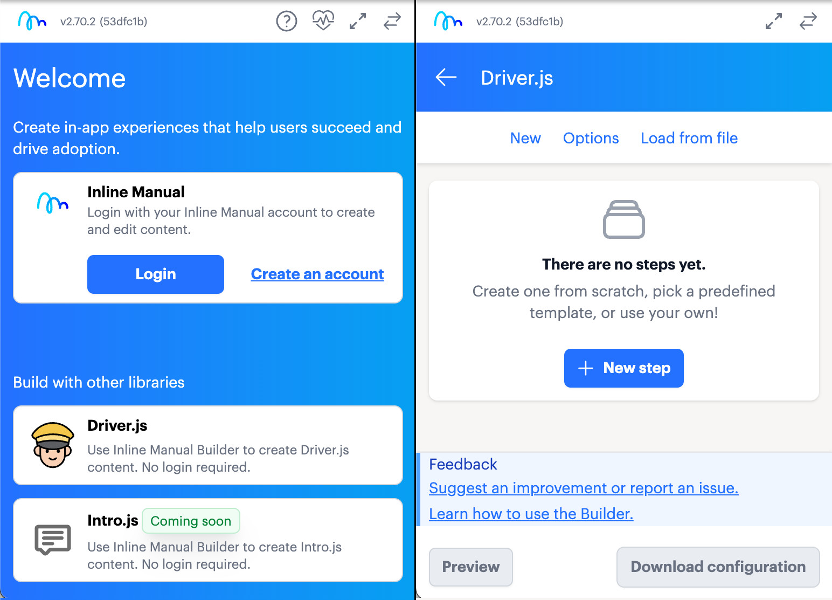Open the Options menu item
Image resolution: width=832 pixels, height=600 pixels.
(591, 138)
